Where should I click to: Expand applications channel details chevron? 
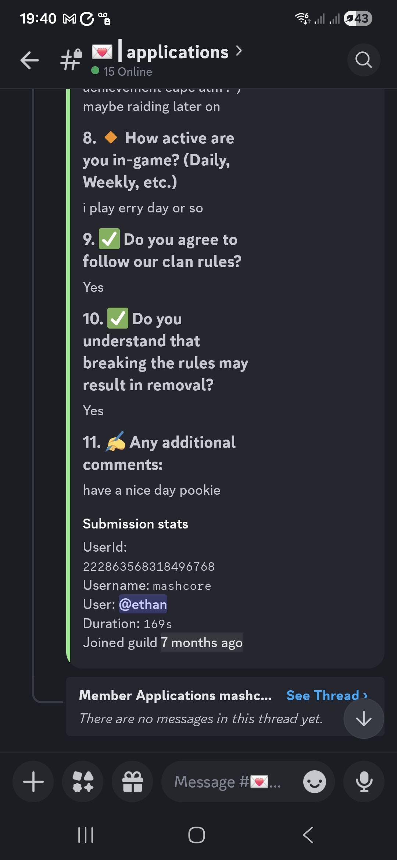click(239, 51)
